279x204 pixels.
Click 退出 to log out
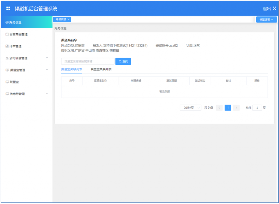click(267, 9)
